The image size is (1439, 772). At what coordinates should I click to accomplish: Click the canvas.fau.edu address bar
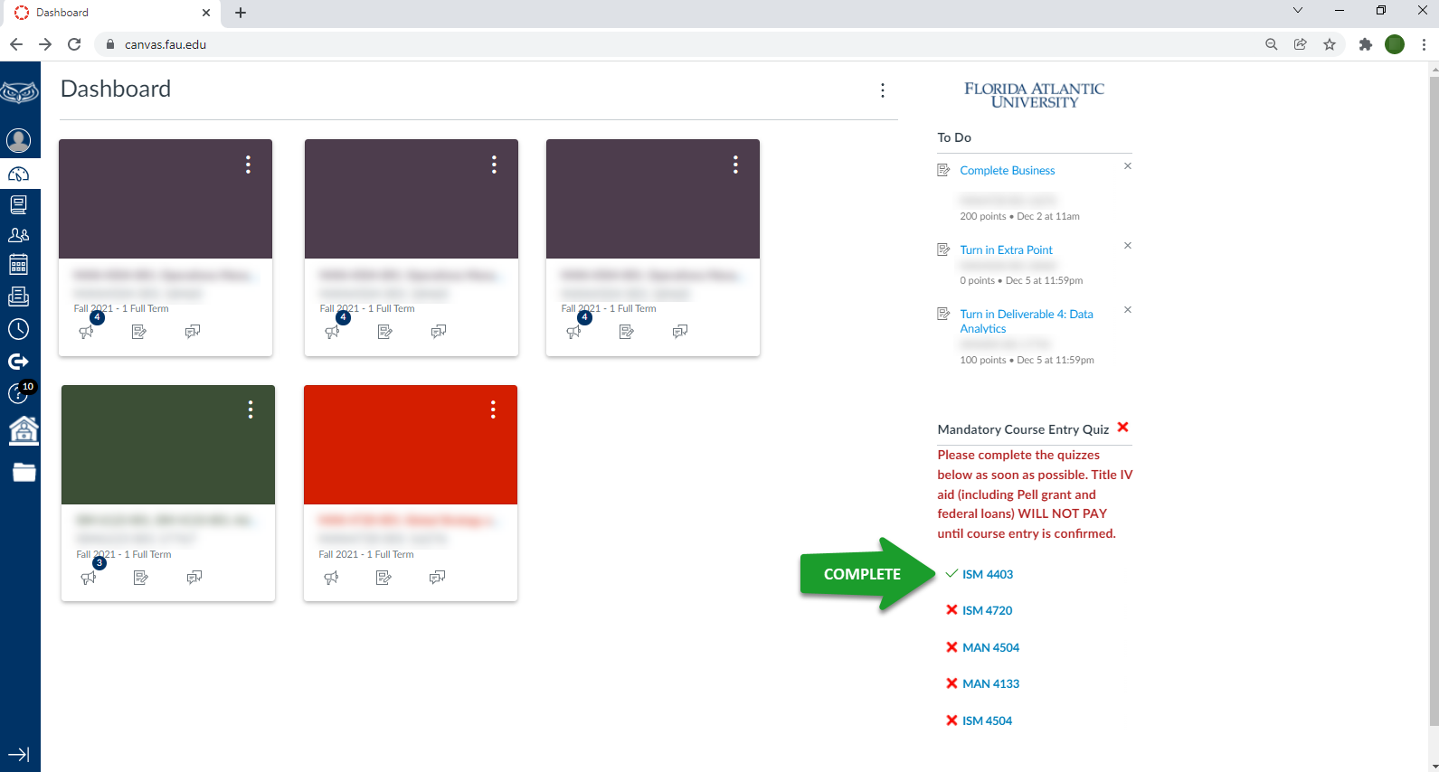(x=633, y=44)
